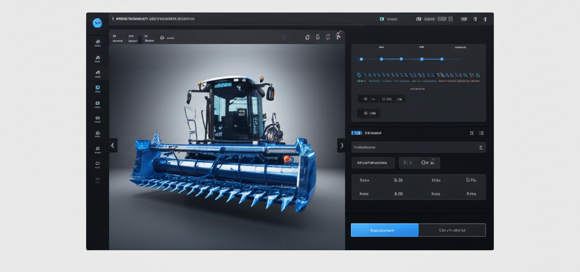Select the fourth blue node on the step slider
This screenshot has height=272, width=580.
(421, 59)
